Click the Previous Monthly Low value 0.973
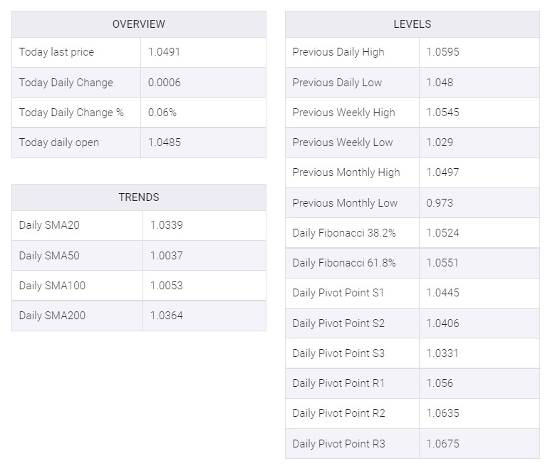Image resolution: width=550 pixels, height=466 pixels. click(440, 203)
